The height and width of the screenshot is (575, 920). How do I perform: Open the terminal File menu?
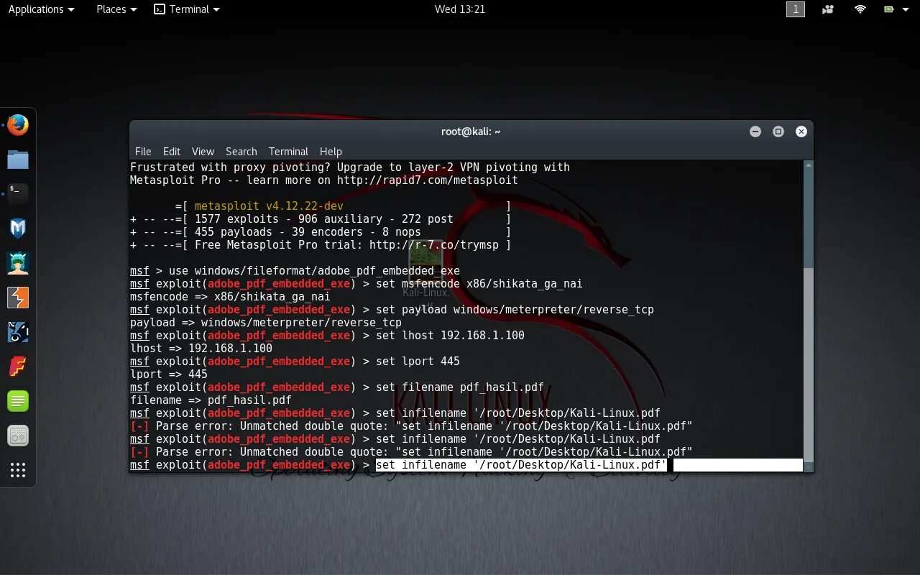click(143, 152)
